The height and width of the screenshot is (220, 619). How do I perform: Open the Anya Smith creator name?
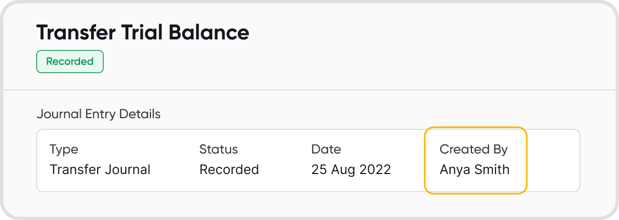click(x=474, y=170)
